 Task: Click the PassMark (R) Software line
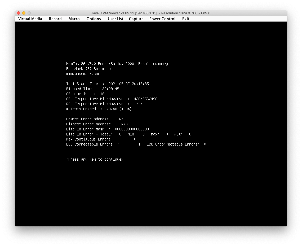88,69
